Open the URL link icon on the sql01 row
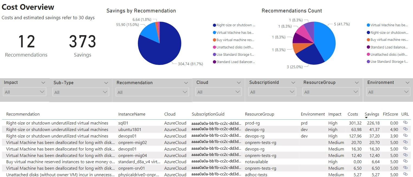This screenshot has height=177, width=413. coord(405,123)
